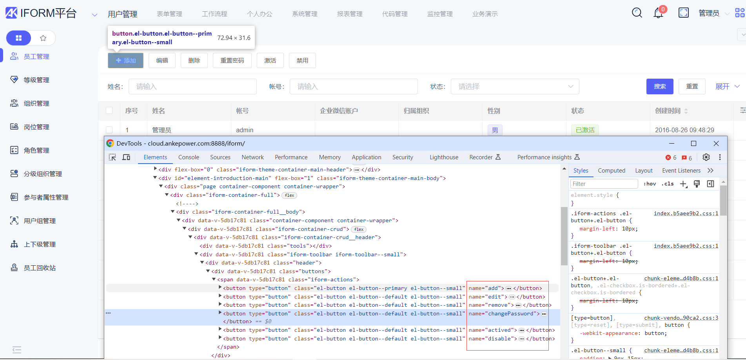Toggle the :hov element state option
This screenshot has height=360, width=746.
tap(650, 184)
